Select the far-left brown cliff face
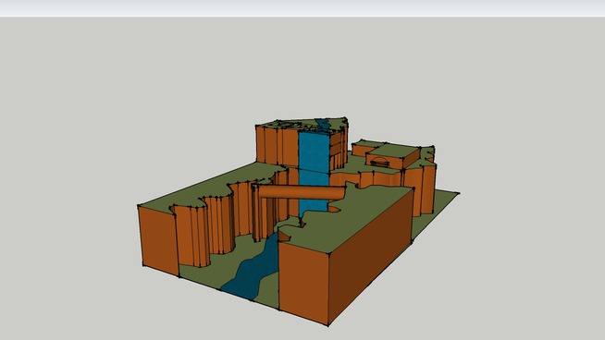Viewport: 605px width, 340px height. point(158,239)
